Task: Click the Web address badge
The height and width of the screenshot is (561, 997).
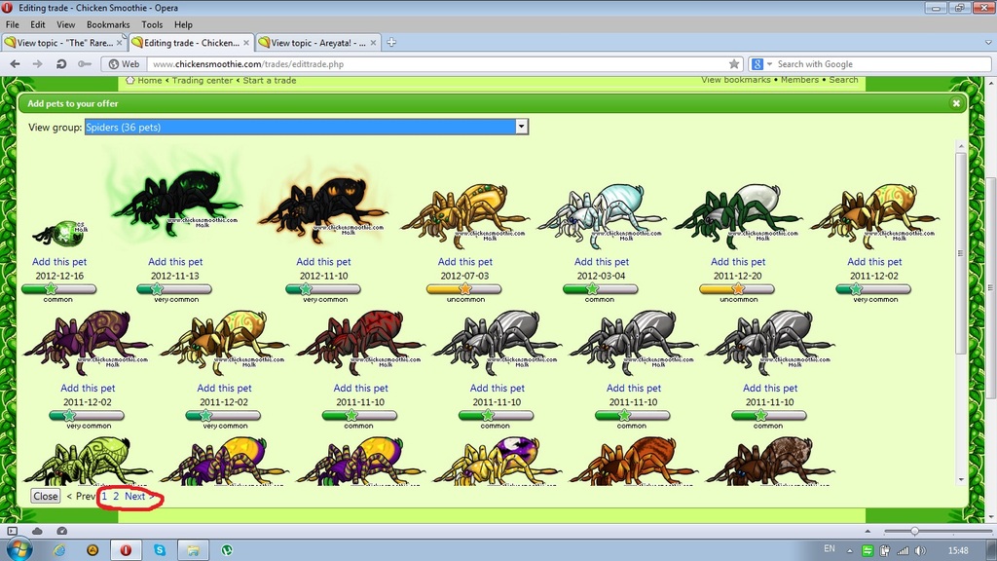Action: pyautogui.click(x=124, y=64)
